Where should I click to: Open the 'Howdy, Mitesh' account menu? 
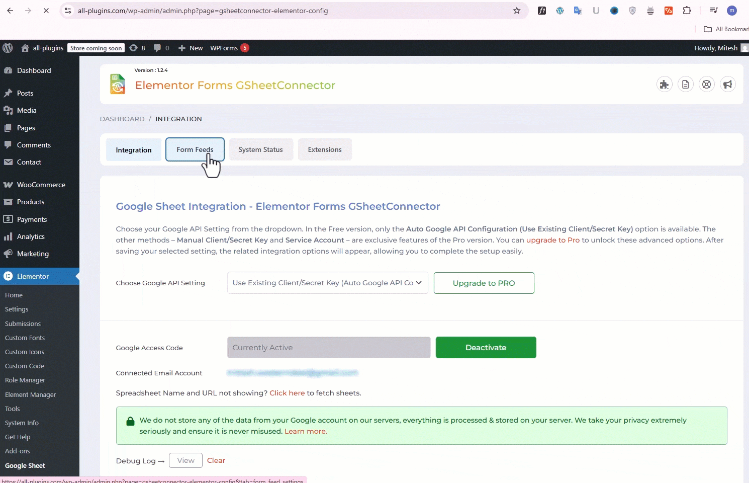[721, 48]
